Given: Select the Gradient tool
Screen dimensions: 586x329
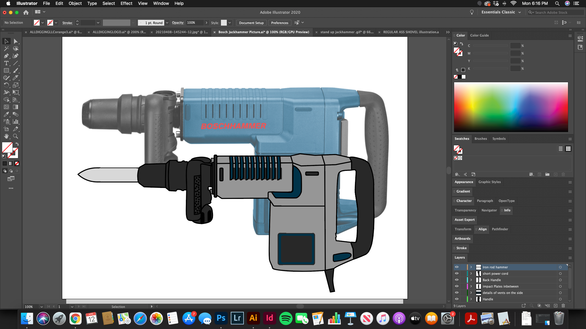Looking at the screenshot, I should coord(16,107).
